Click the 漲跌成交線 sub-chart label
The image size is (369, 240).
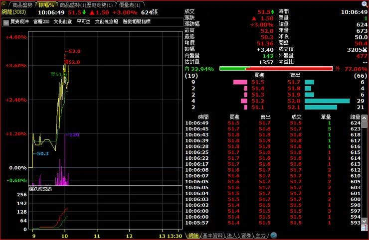(x=40, y=189)
